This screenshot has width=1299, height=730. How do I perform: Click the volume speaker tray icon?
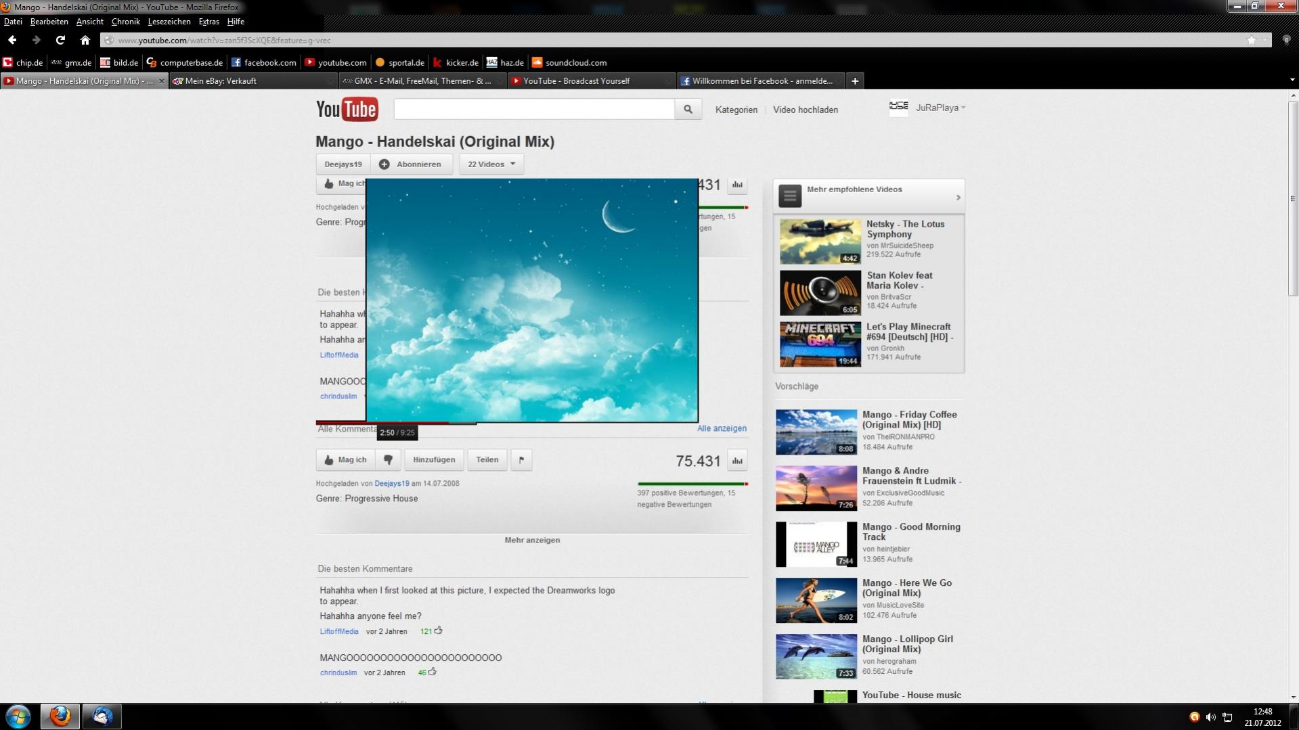tap(1211, 717)
